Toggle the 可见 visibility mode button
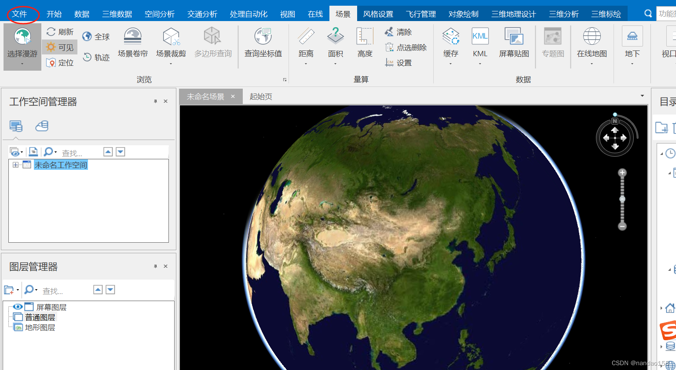The height and width of the screenshot is (370, 676). [x=59, y=47]
